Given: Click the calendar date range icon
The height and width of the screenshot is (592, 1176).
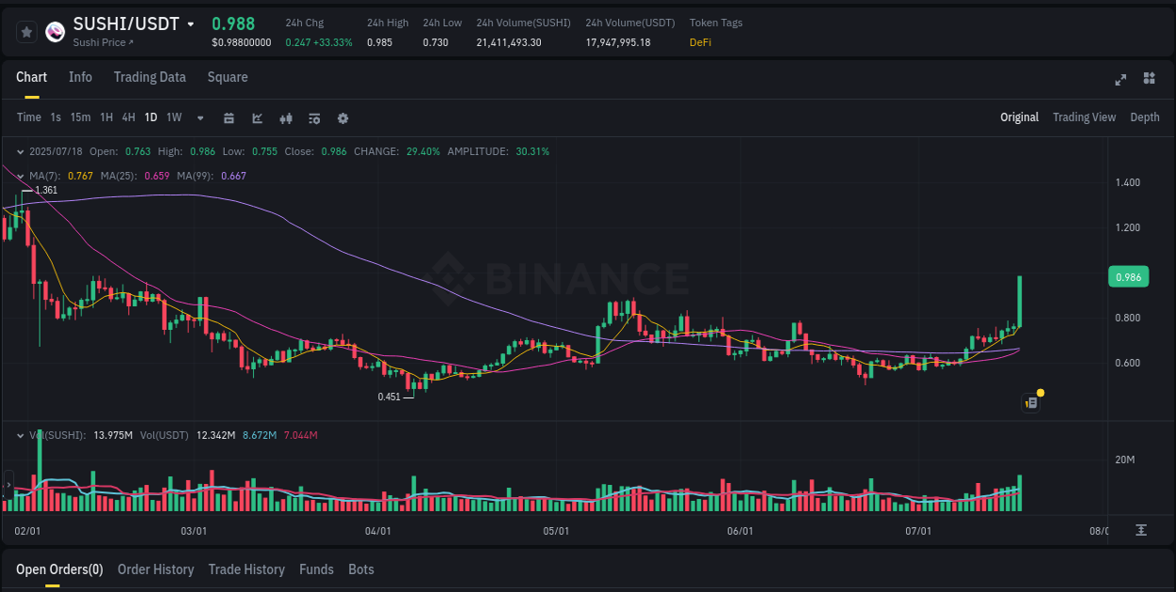Looking at the screenshot, I should 229,118.
